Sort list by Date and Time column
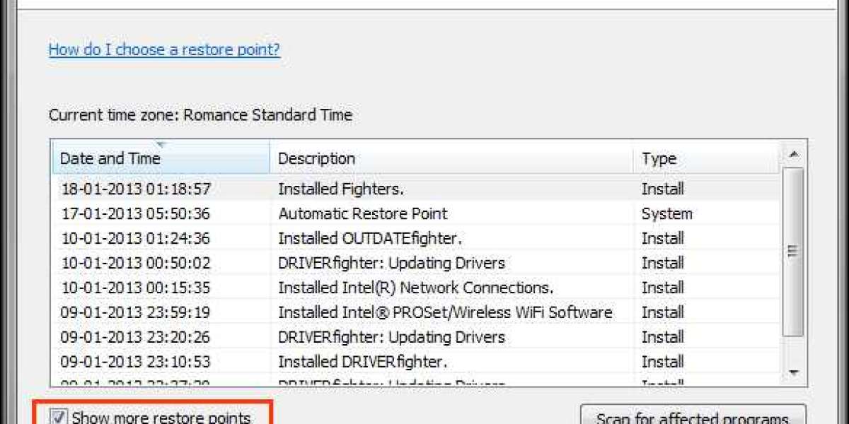Viewport: 849px width, 424px height. [110, 158]
